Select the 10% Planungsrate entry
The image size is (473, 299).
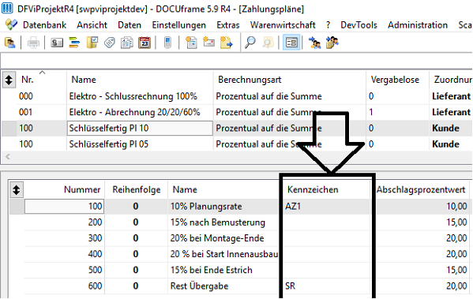(206, 206)
